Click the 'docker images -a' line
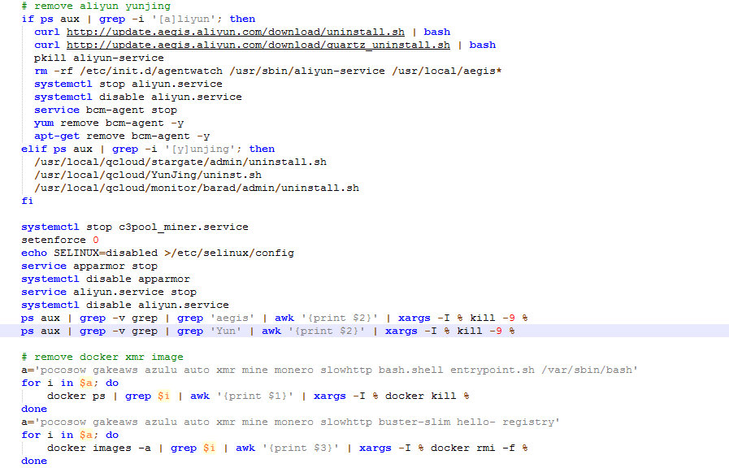729x468 pixels. point(288,448)
